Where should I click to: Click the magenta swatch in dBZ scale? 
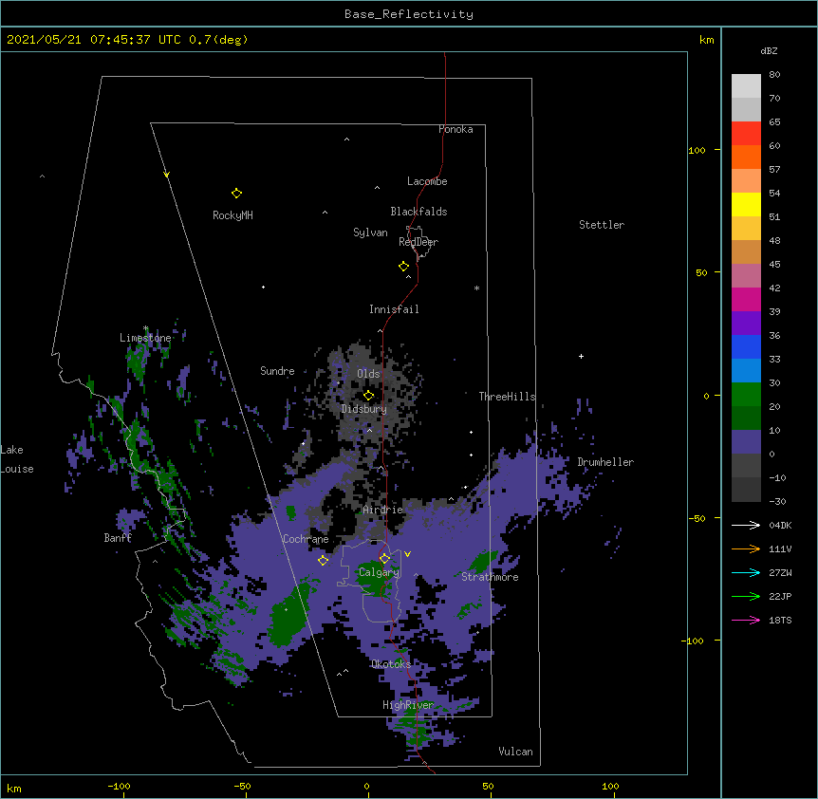(x=746, y=299)
